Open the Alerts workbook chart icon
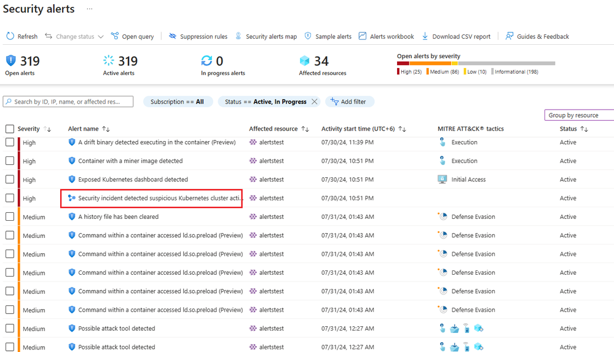The width and height of the screenshot is (614, 352). 363,36
